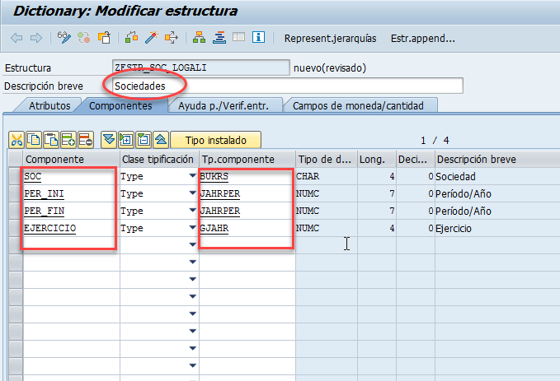Screen dimensions: 560x381
Task: Click the PER_FIN component cell
Action: point(71,211)
